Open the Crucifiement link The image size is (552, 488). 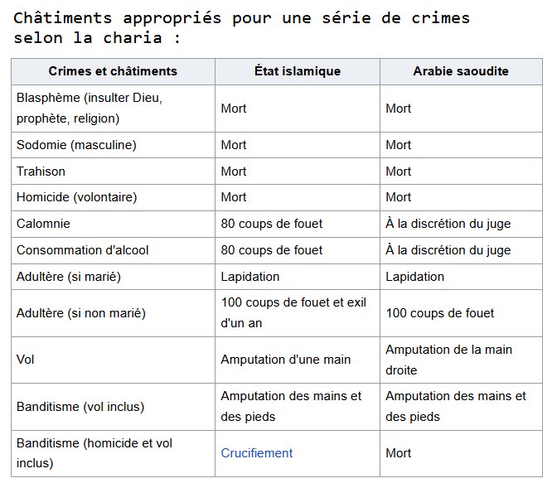[x=256, y=453]
